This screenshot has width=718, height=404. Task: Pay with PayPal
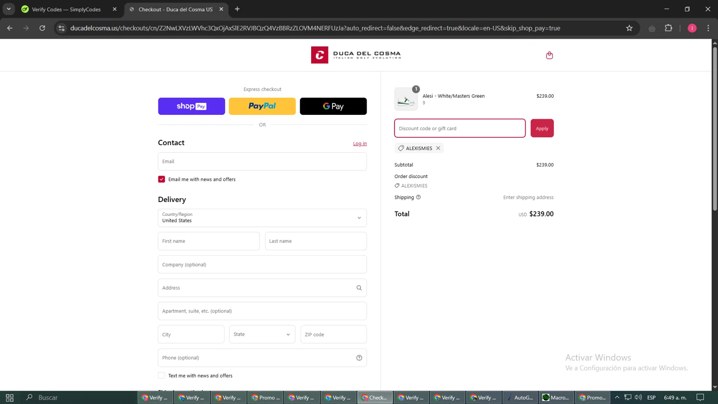(262, 106)
